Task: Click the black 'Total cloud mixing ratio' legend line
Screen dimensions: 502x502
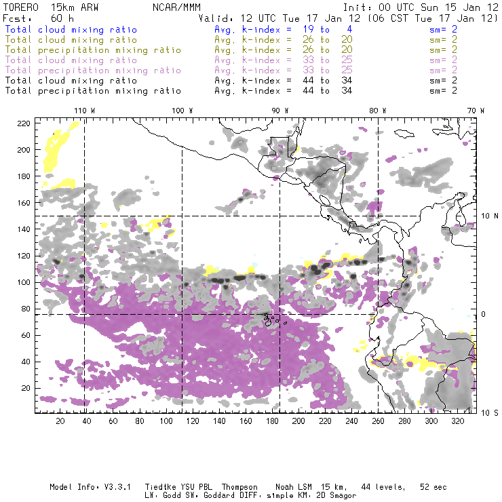Action: tap(71, 81)
